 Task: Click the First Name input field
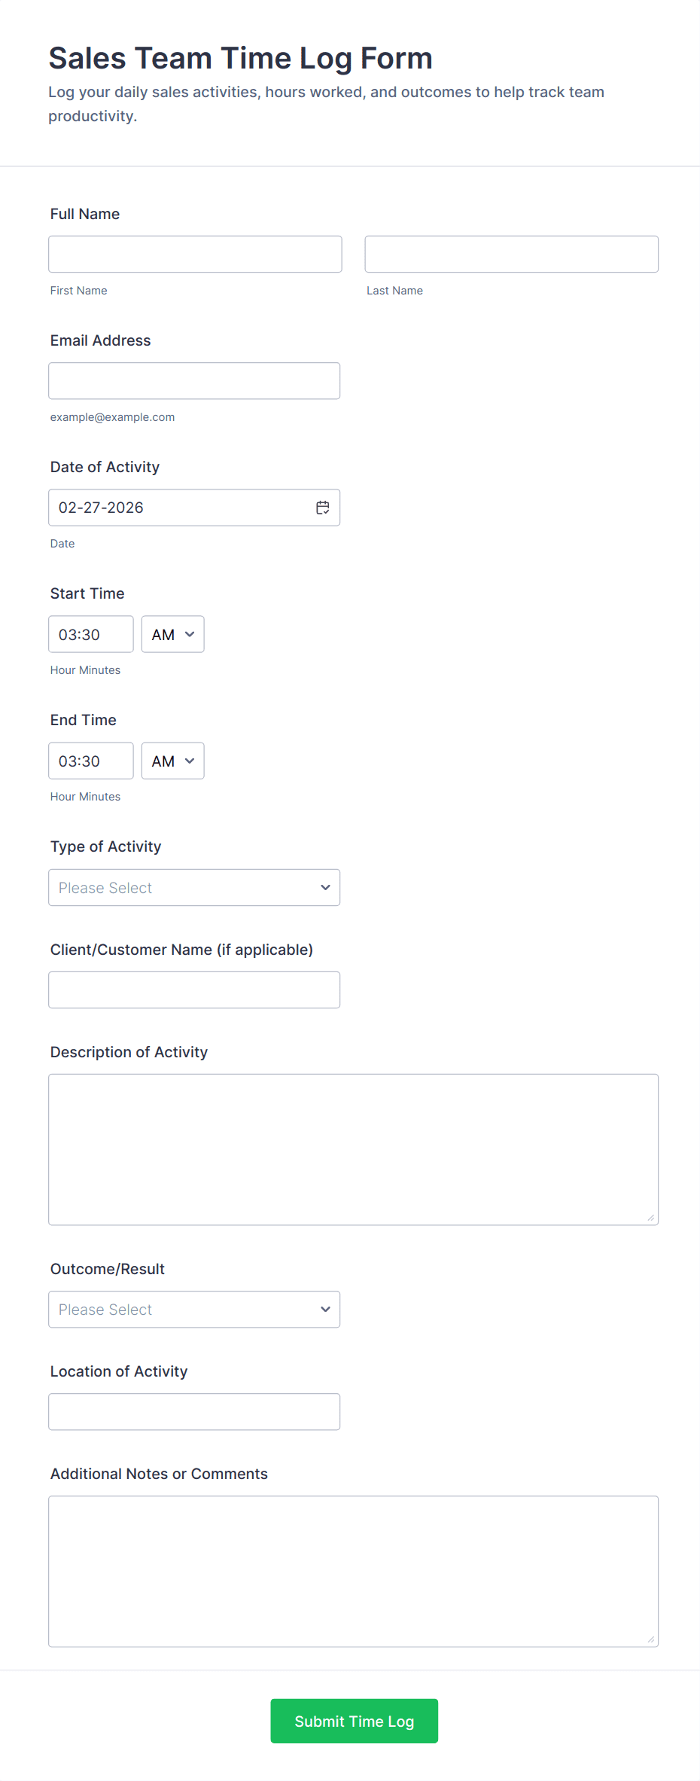195,254
